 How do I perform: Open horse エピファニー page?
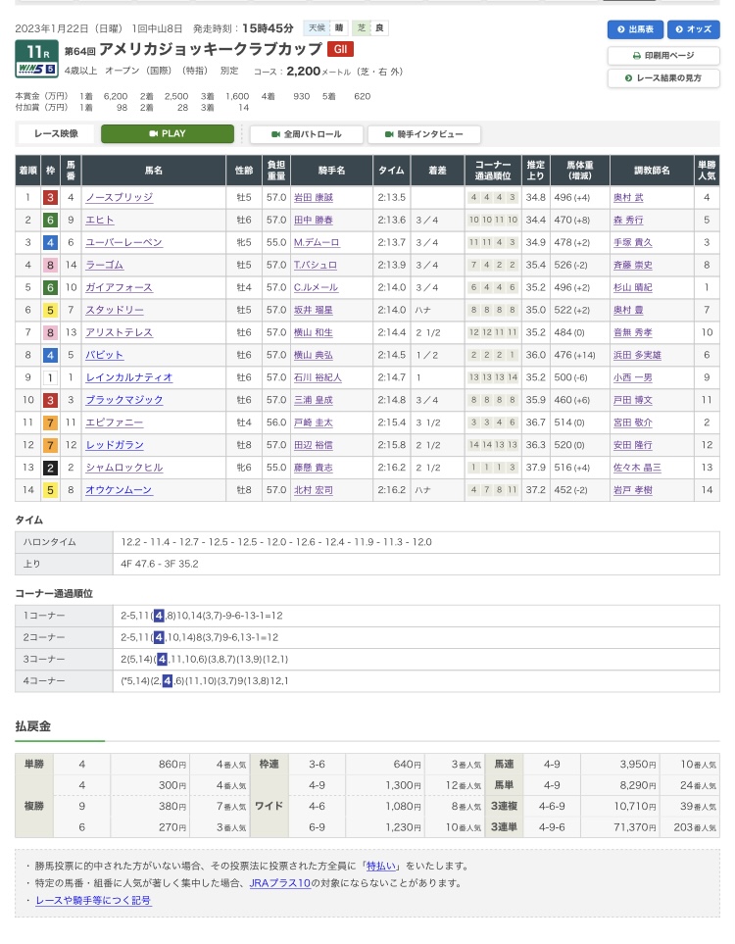pyautogui.click(x=115, y=422)
